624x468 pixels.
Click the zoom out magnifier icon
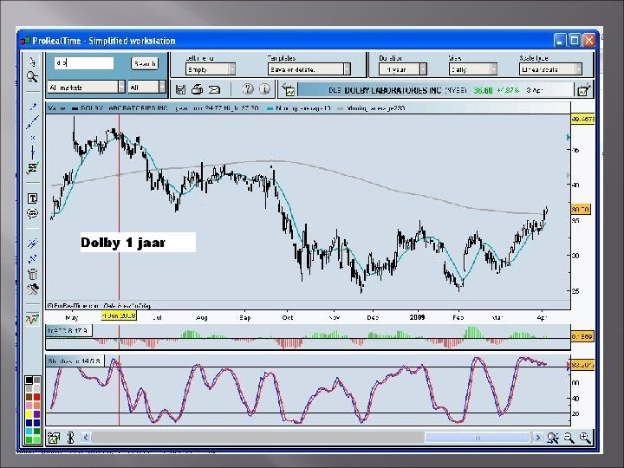click(x=569, y=438)
